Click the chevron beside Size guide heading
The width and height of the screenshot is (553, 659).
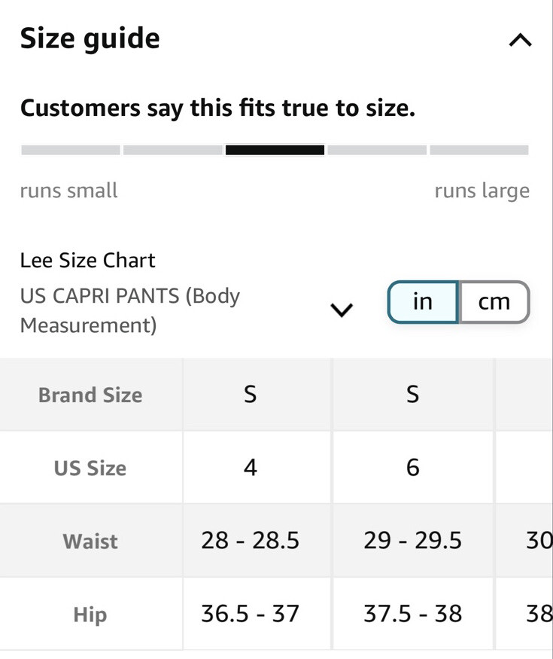point(519,39)
